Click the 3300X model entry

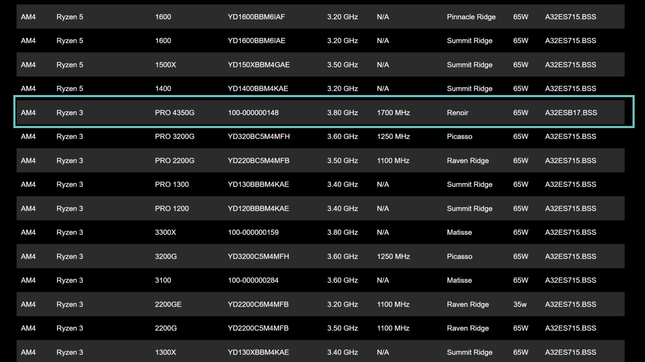(x=166, y=233)
